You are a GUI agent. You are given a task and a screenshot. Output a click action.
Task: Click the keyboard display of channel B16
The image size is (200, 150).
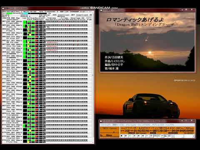67,140
